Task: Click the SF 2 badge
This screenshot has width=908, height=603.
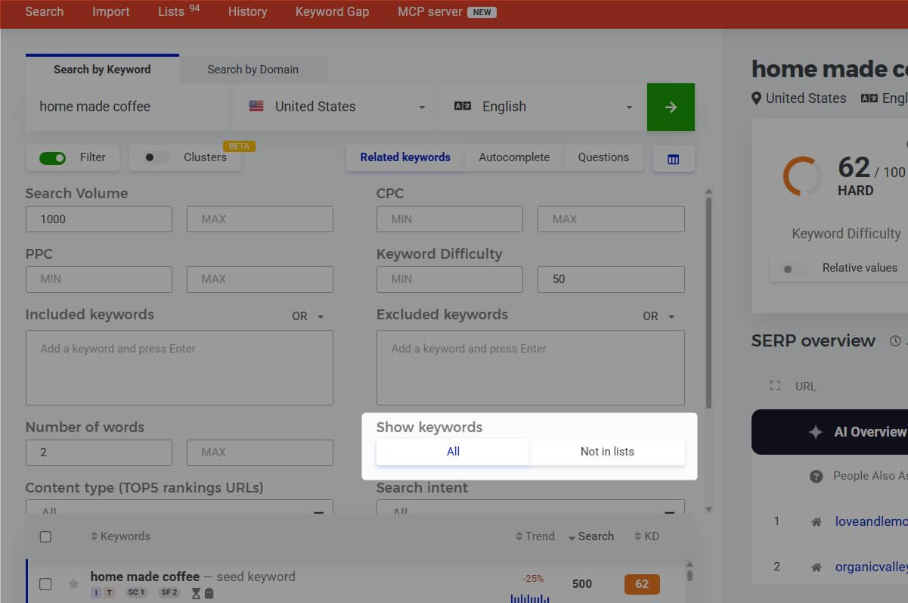Action: pos(169,593)
